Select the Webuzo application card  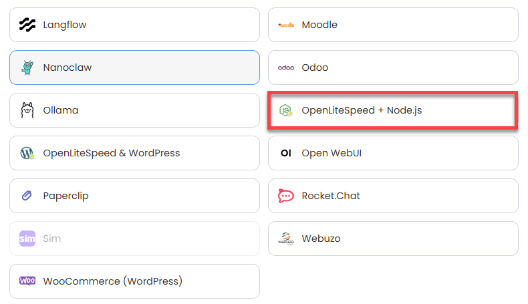(x=393, y=239)
